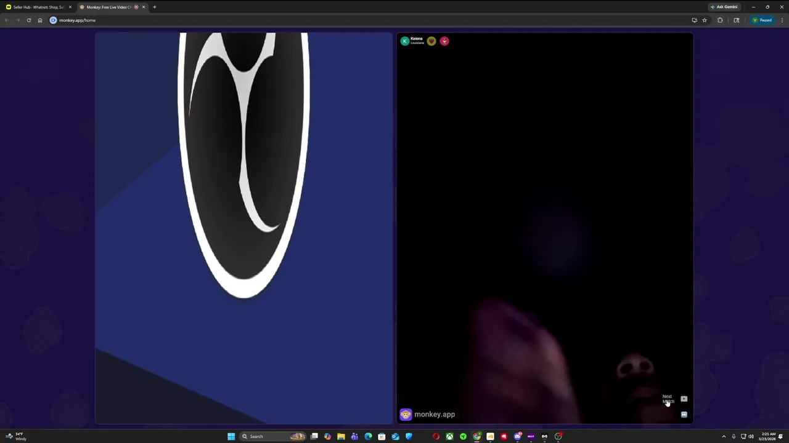Click the microphone tray icon

click(x=734, y=436)
